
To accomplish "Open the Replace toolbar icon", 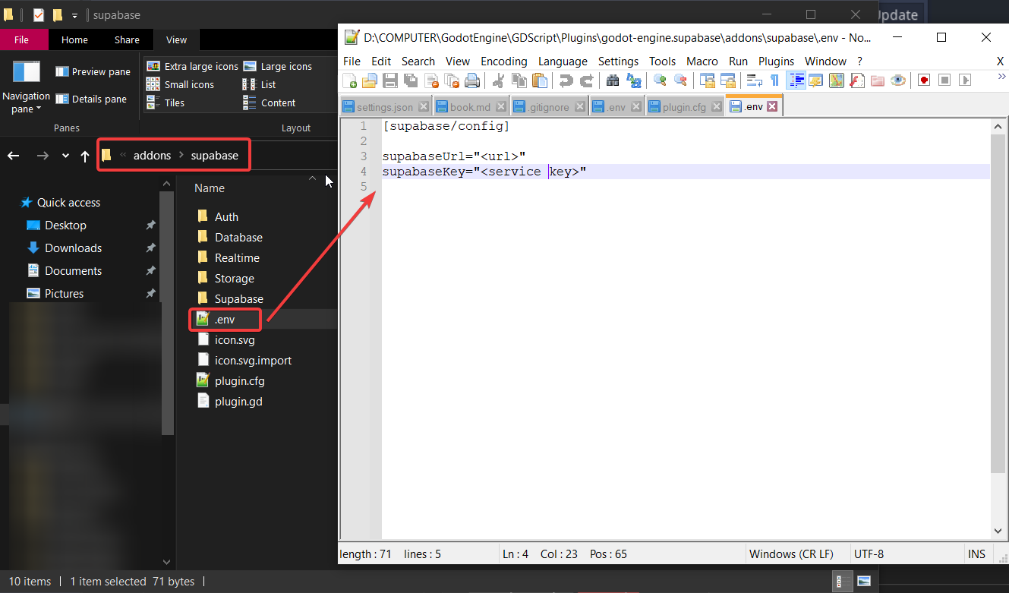I will point(633,80).
